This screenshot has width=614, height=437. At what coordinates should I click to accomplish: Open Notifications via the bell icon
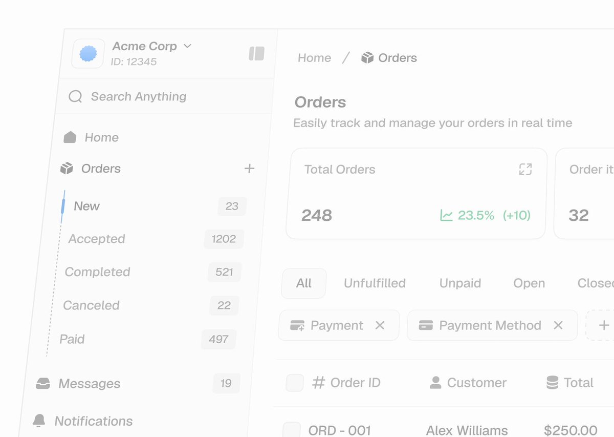pos(39,421)
